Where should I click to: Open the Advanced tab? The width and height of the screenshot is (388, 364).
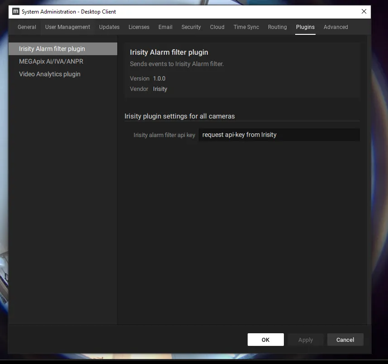(x=336, y=27)
